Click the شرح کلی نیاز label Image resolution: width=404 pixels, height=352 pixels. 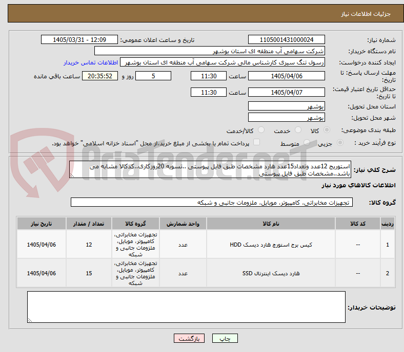(x=375, y=170)
